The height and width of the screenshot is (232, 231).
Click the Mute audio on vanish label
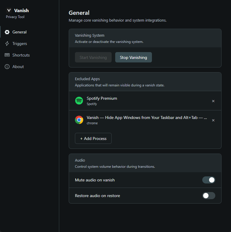tap(95, 180)
